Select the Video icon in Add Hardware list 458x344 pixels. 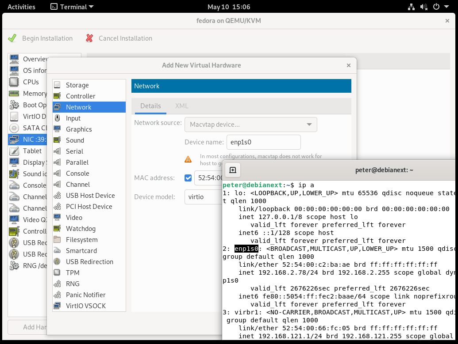pos(57,217)
